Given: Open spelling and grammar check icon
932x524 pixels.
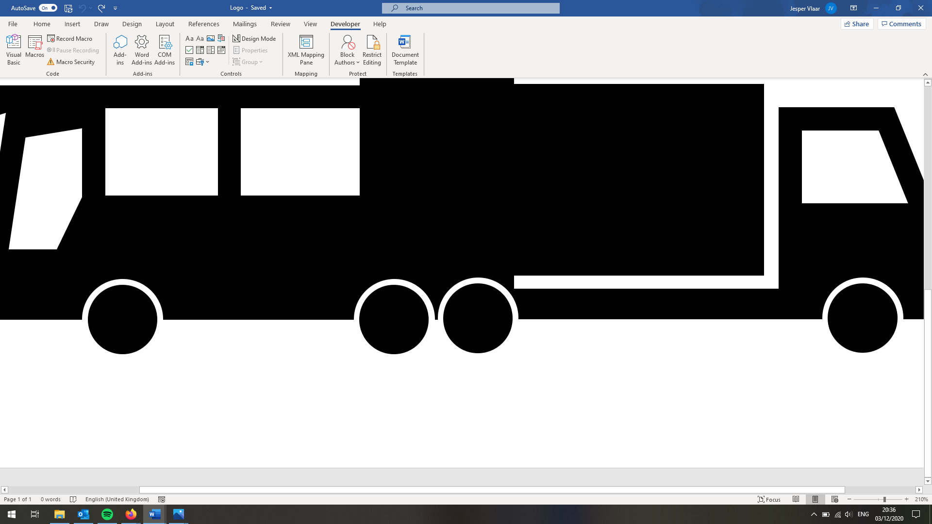Looking at the screenshot, I should tap(73, 499).
